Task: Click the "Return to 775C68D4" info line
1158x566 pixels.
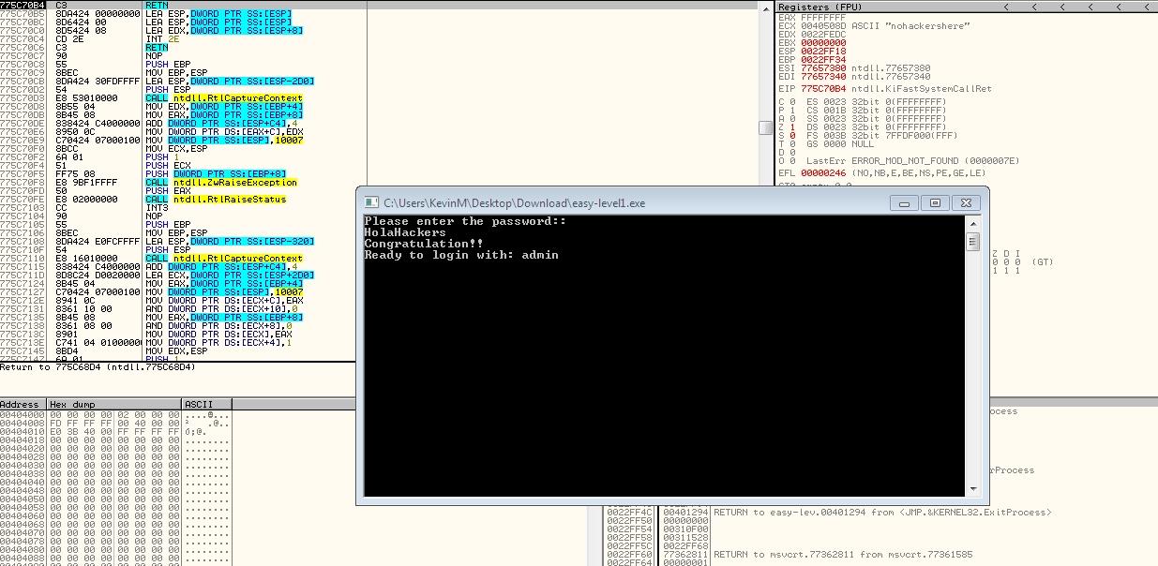Action: (98, 366)
